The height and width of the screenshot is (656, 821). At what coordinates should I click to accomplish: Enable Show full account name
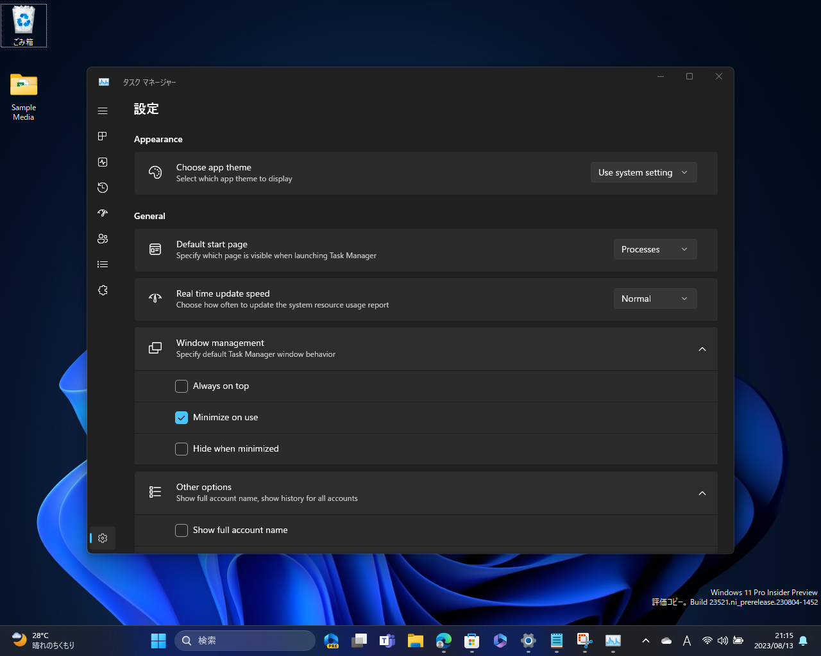(x=182, y=530)
